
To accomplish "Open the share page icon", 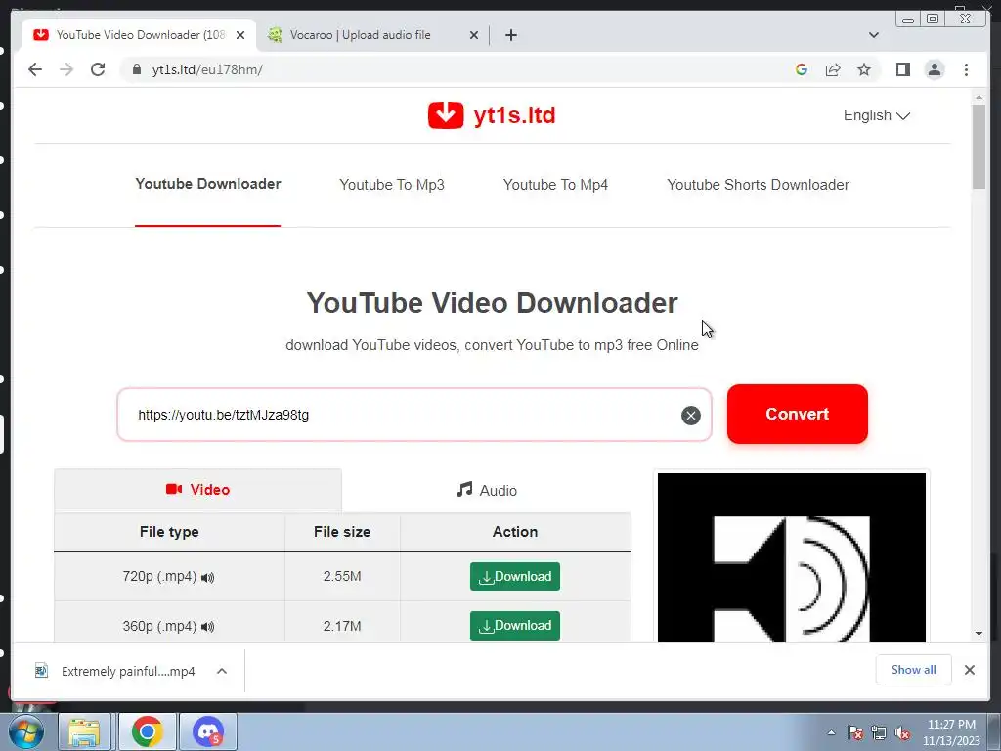I will click(833, 69).
